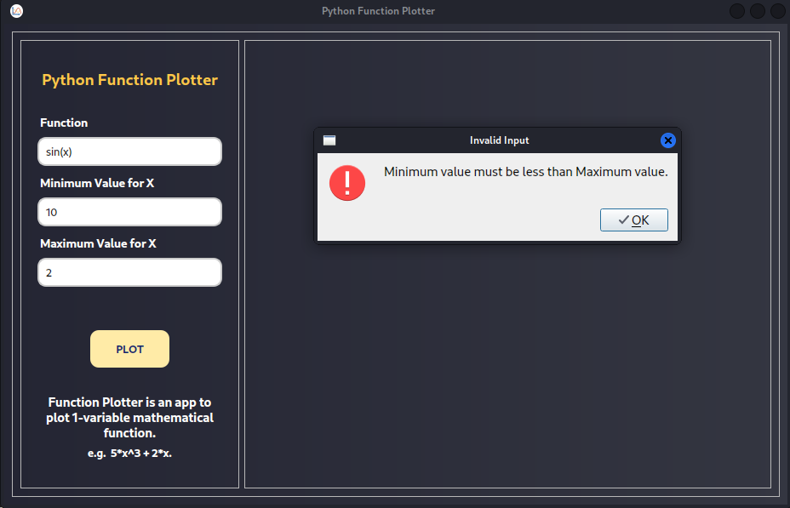Click the 'Function' label

click(x=64, y=123)
